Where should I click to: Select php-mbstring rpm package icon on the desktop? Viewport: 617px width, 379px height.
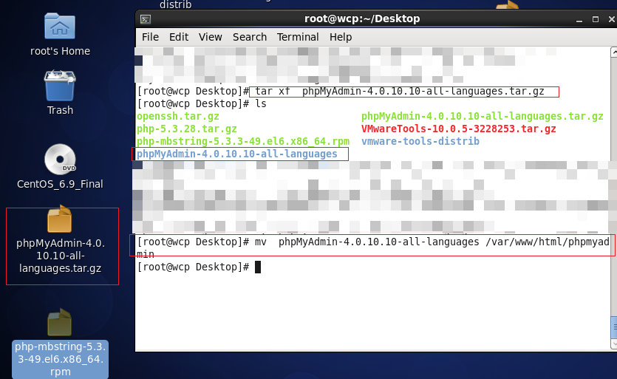pos(60,322)
